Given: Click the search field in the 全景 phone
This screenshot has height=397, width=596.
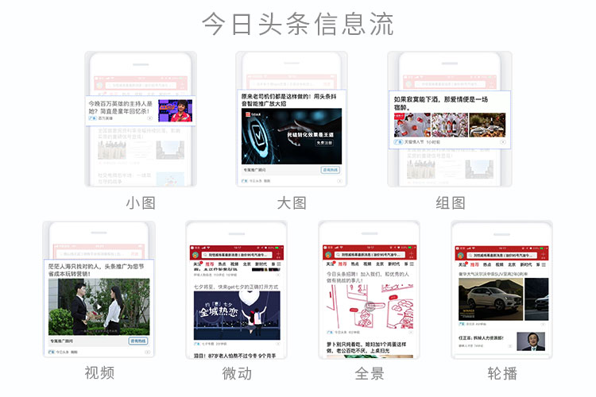Looking at the screenshot, I should tap(370, 255).
